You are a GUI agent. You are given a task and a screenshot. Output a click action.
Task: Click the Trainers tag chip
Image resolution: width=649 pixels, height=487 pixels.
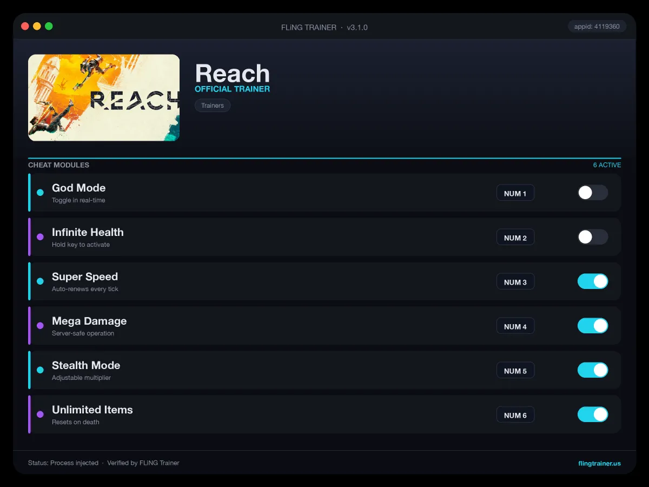213,106
